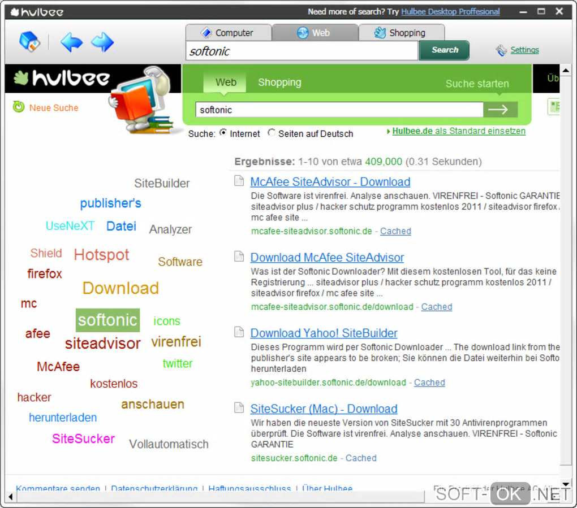
Task: Click the twitter tag in cloud
Action: [178, 363]
